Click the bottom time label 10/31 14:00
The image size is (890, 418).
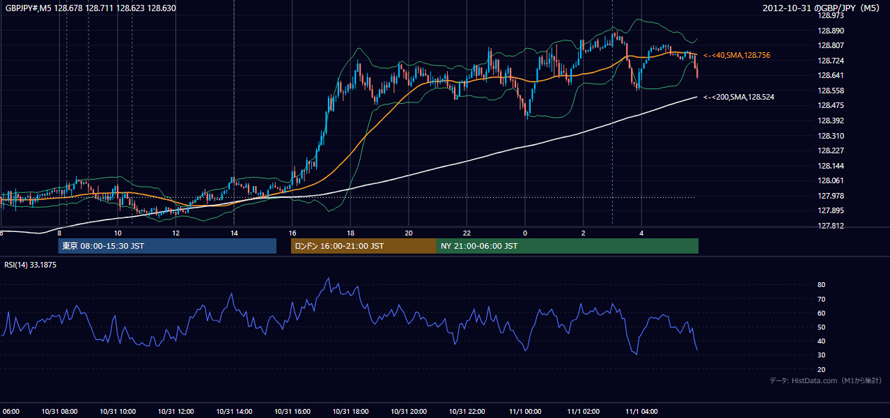pos(234,411)
